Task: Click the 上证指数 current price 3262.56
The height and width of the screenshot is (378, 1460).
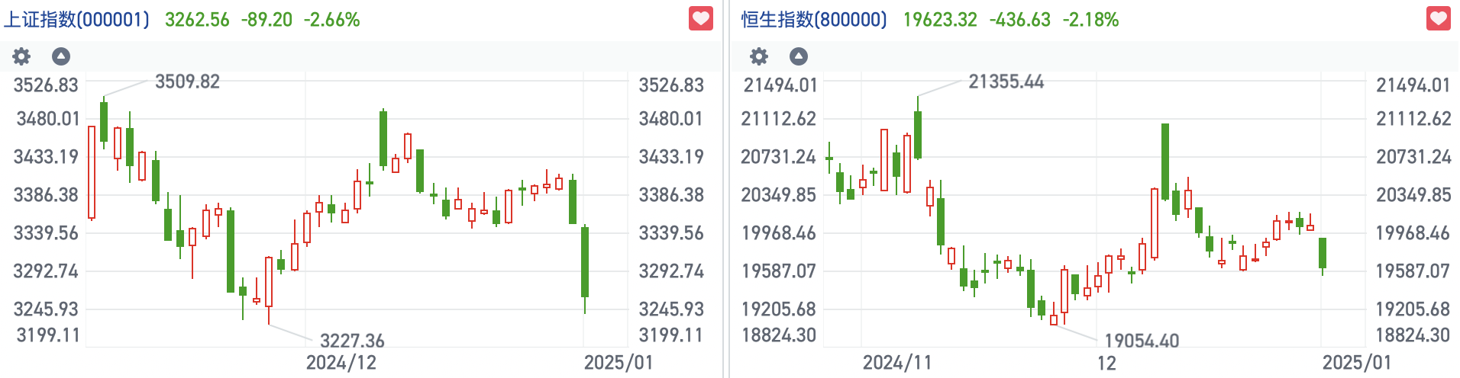Action: tap(197, 20)
